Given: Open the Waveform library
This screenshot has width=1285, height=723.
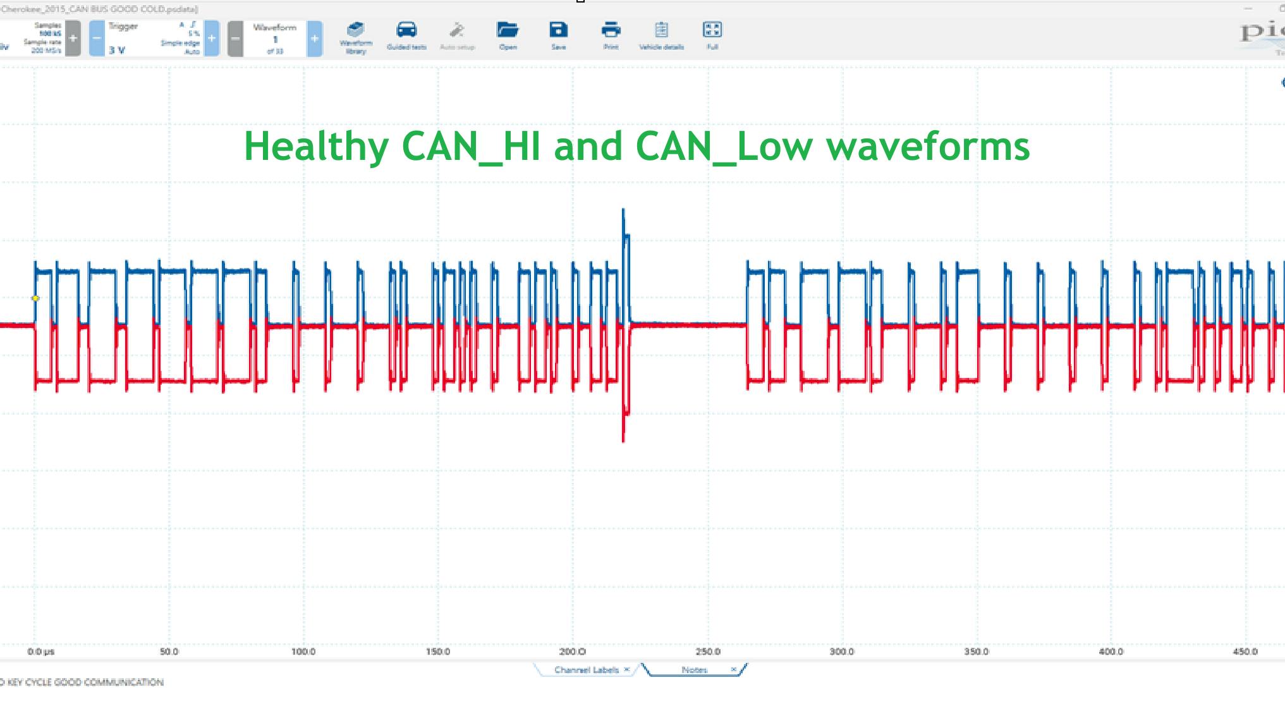Looking at the screenshot, I should click(x=356, y=35).
